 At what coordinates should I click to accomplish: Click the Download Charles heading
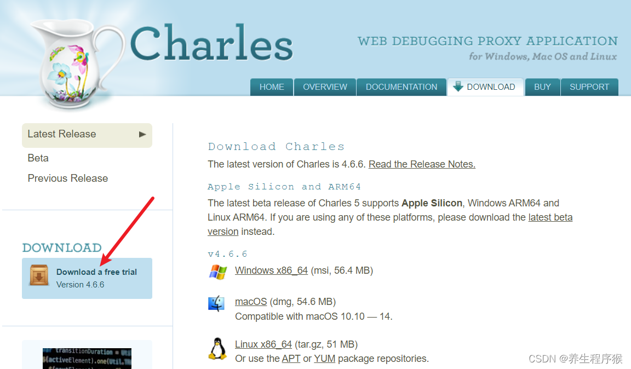coord(276,147)
